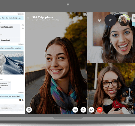Open more options dots in message box
135x126 pixels.
20,108
